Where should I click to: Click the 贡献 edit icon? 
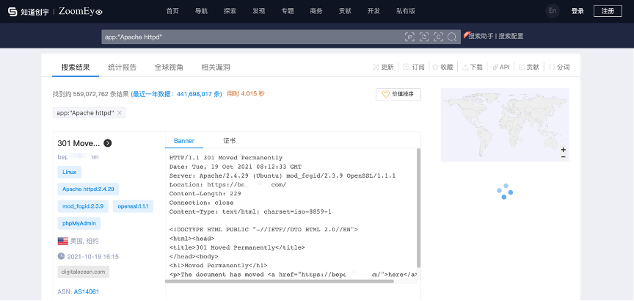(x=522, y=67)
